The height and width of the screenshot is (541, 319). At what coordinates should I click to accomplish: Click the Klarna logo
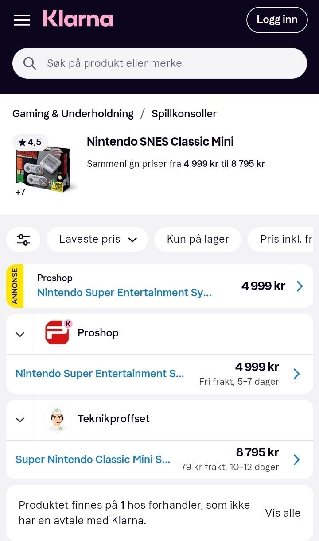[78, 19]
